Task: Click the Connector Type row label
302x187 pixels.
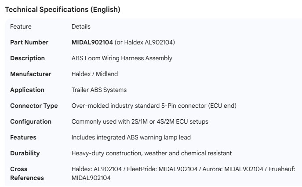Action: [x=34, y=106]
